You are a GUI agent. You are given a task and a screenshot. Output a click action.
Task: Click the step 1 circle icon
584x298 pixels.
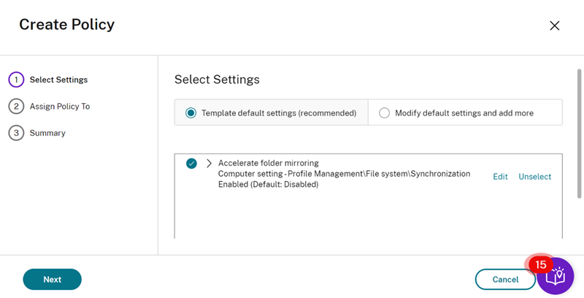[x=16, y=80]
